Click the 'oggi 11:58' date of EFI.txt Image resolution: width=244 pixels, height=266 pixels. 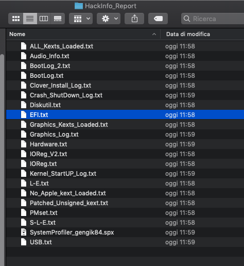point(180,115)
